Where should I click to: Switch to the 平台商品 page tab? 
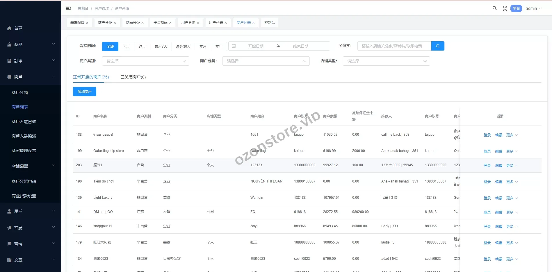click(160, 23)
